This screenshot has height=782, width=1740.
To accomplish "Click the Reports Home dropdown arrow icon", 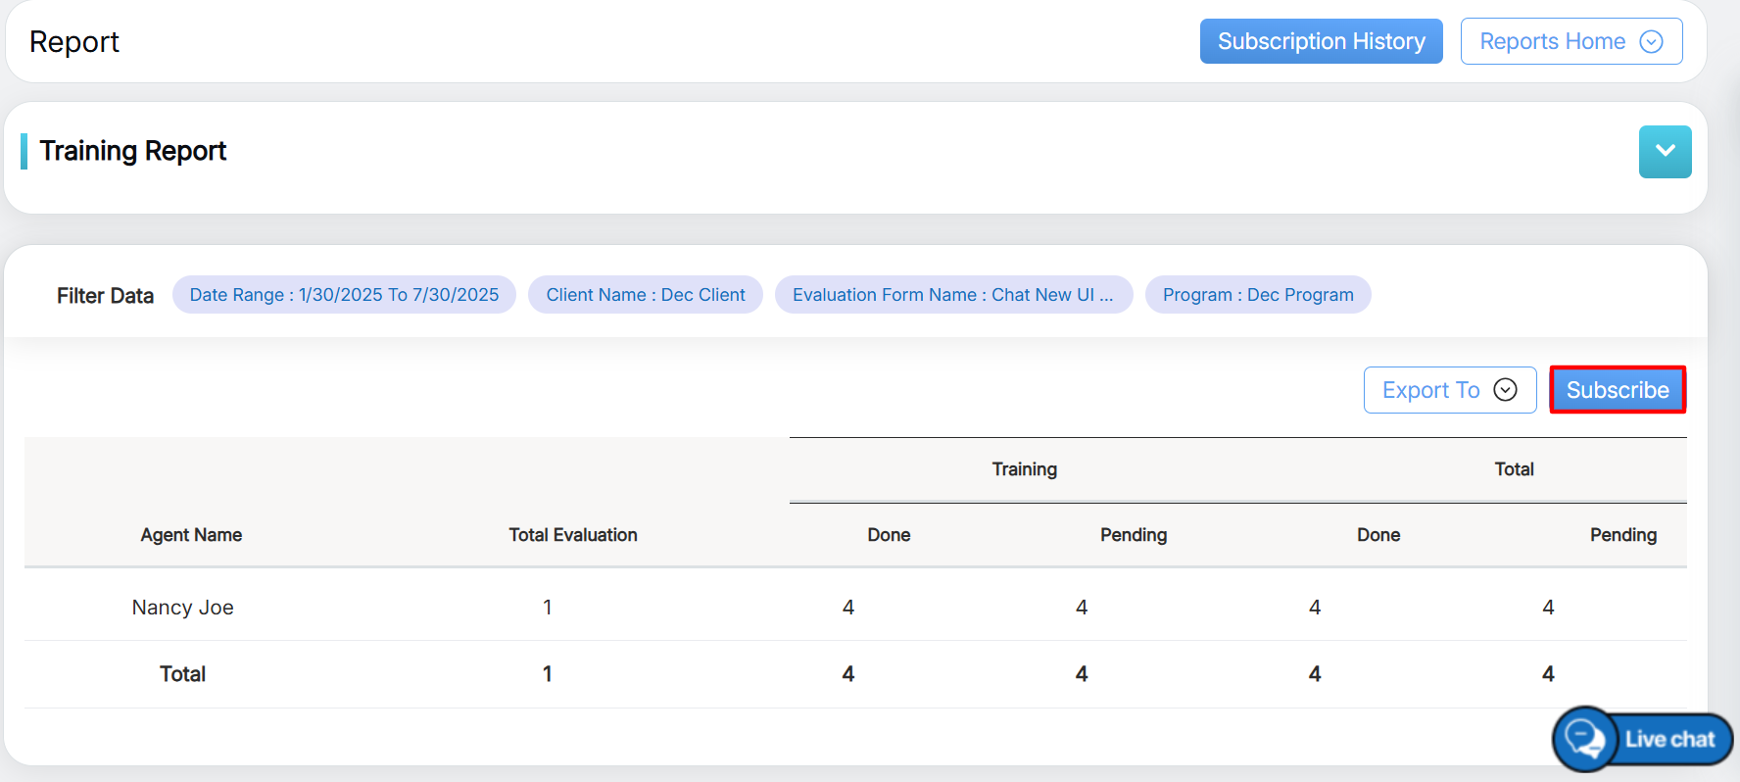I will [x=1651, y=42].
